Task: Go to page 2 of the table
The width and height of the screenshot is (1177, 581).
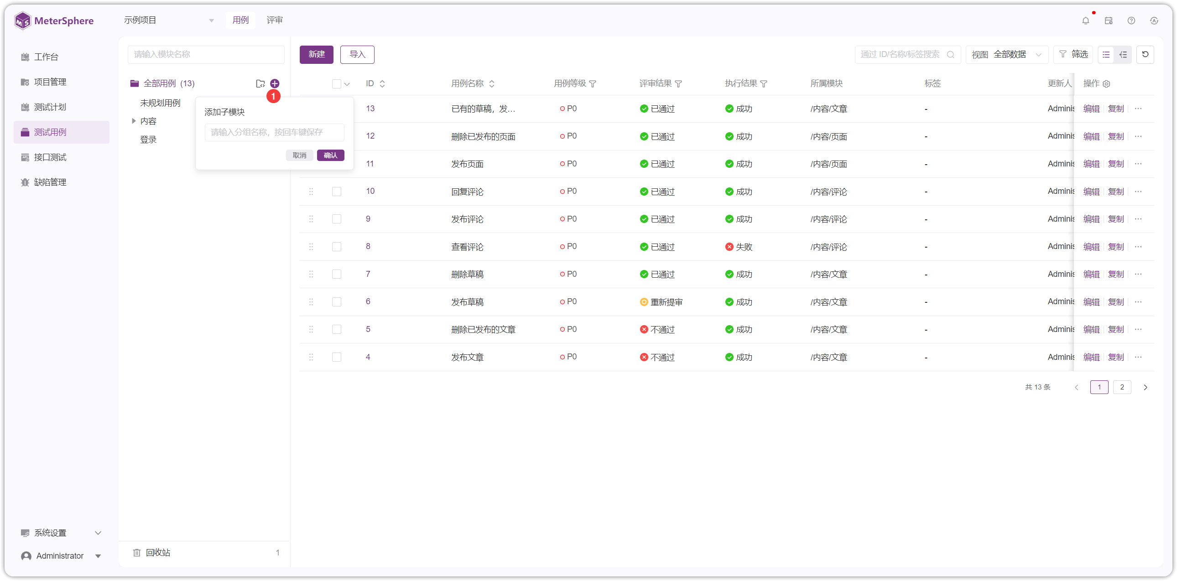Action: (1122, 387)
